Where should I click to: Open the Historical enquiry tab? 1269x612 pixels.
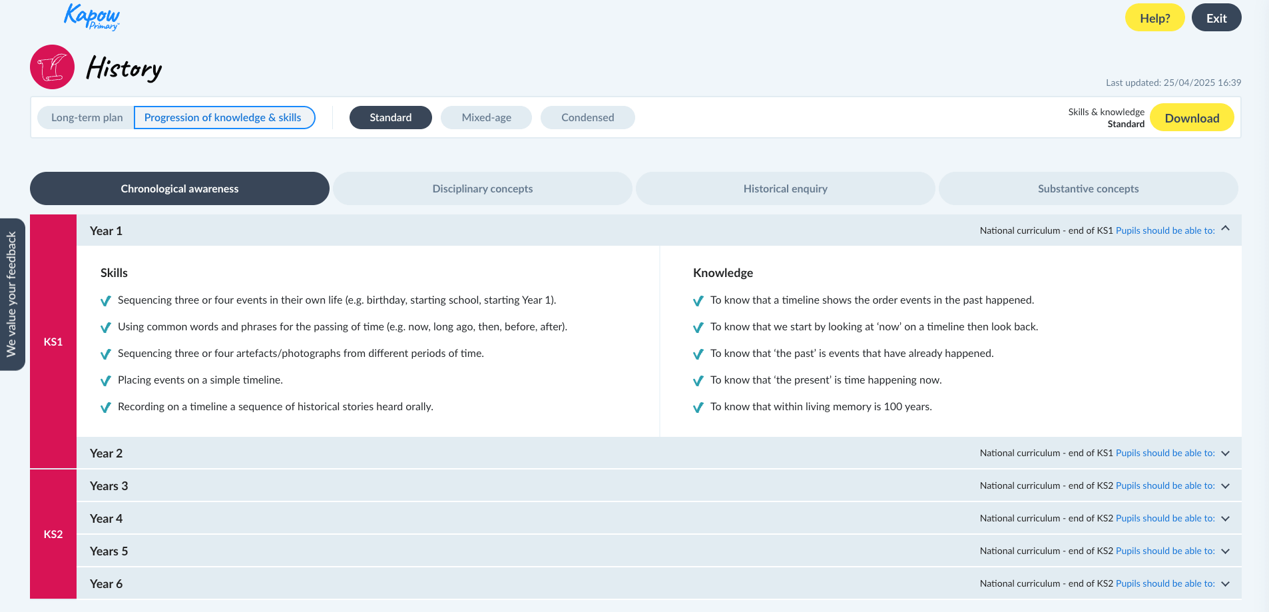pos(785,189)
